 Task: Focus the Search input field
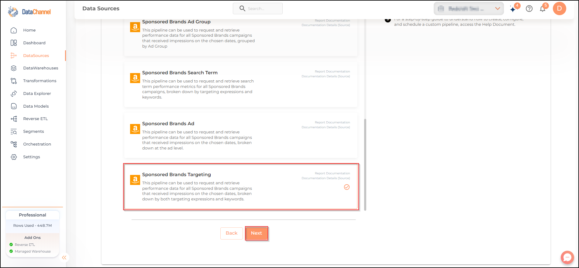[258, 8]
